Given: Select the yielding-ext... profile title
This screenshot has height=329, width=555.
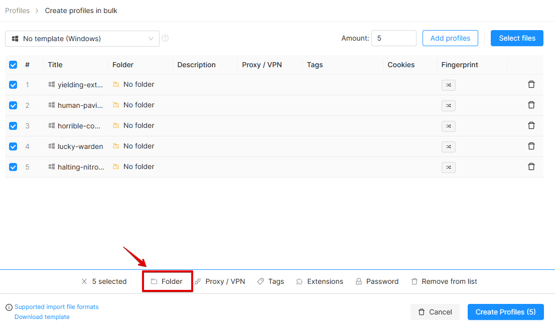Looking at the screenshot, I should pos(80,85).
